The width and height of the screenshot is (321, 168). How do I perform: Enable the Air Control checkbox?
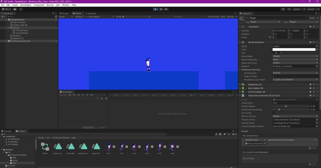click(274, 113)
